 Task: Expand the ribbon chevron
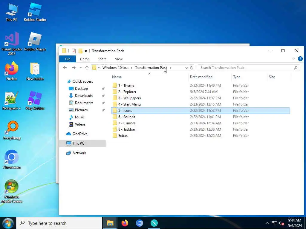coord(293,59)
